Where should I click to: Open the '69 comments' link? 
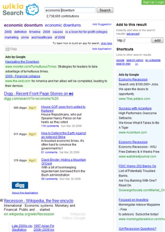pos(49,179)
